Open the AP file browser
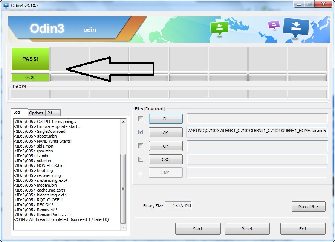Screen dimensions: 335x242 click(x=165, y=132)
